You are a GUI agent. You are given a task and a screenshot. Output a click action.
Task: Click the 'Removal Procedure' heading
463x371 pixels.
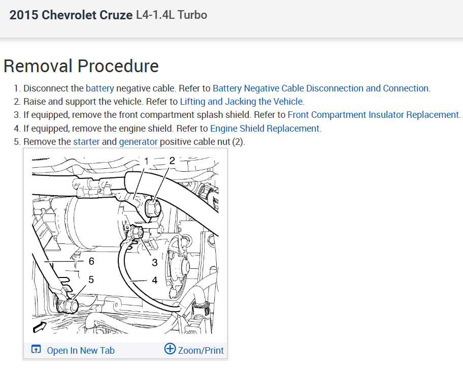tap(81, 66)
